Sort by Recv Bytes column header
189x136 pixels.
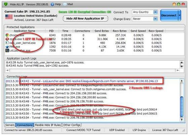pyautogui.click(x=120, y=31)
